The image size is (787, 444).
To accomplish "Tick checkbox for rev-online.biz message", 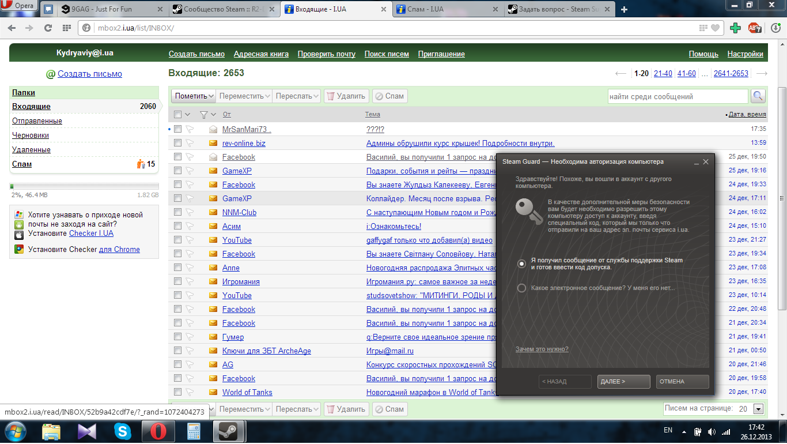I will pos(177,143).
